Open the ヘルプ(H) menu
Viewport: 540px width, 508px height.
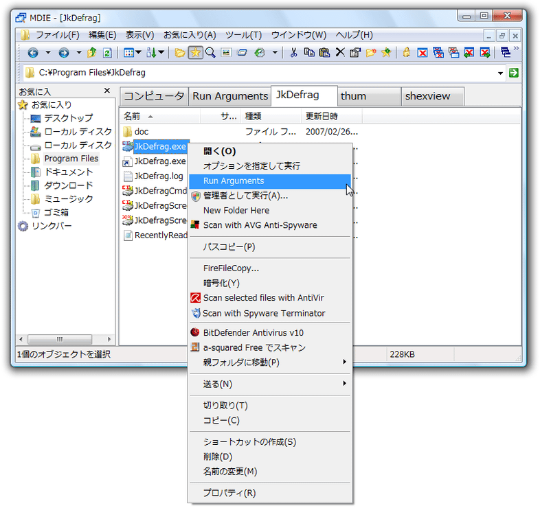pos(354,35)
